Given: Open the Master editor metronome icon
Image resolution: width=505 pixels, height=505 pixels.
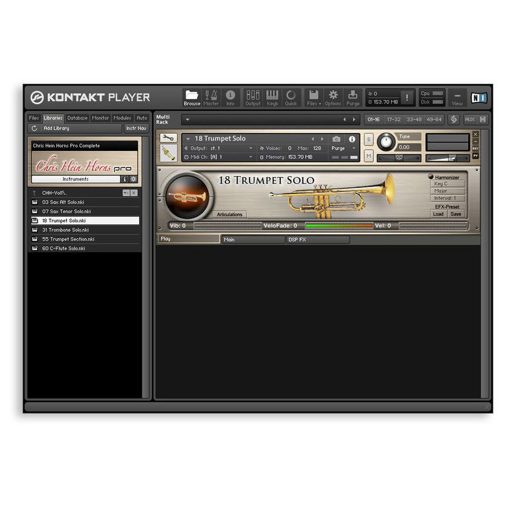Looking at the screenshot, I should coord(211,97).
